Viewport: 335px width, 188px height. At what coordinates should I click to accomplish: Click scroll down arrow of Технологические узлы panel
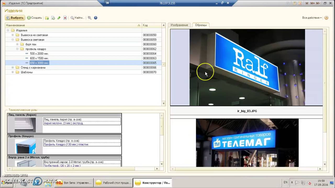tap(161, 164)
